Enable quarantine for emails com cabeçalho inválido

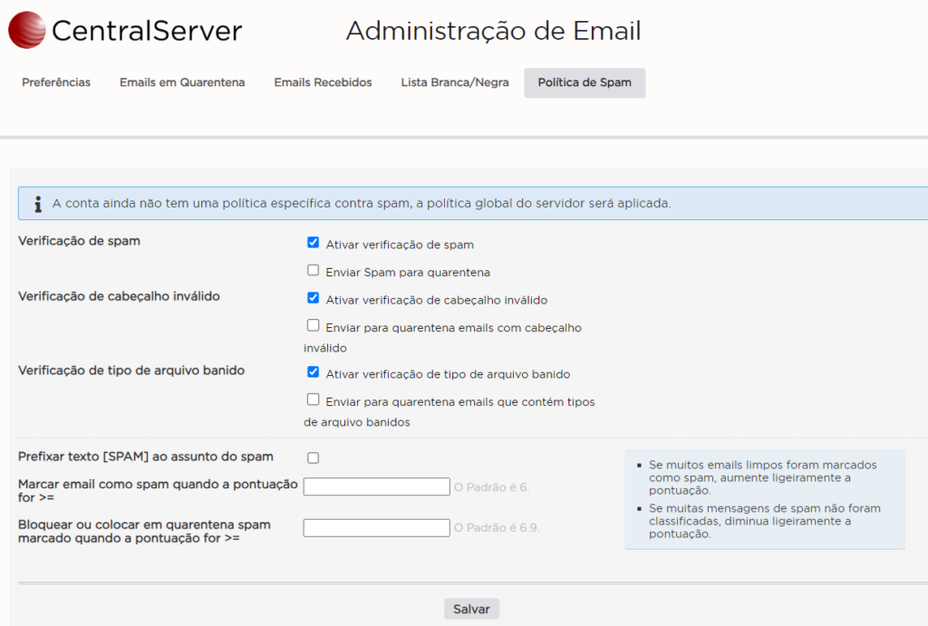pyautogui.click(x=314, y=325)
